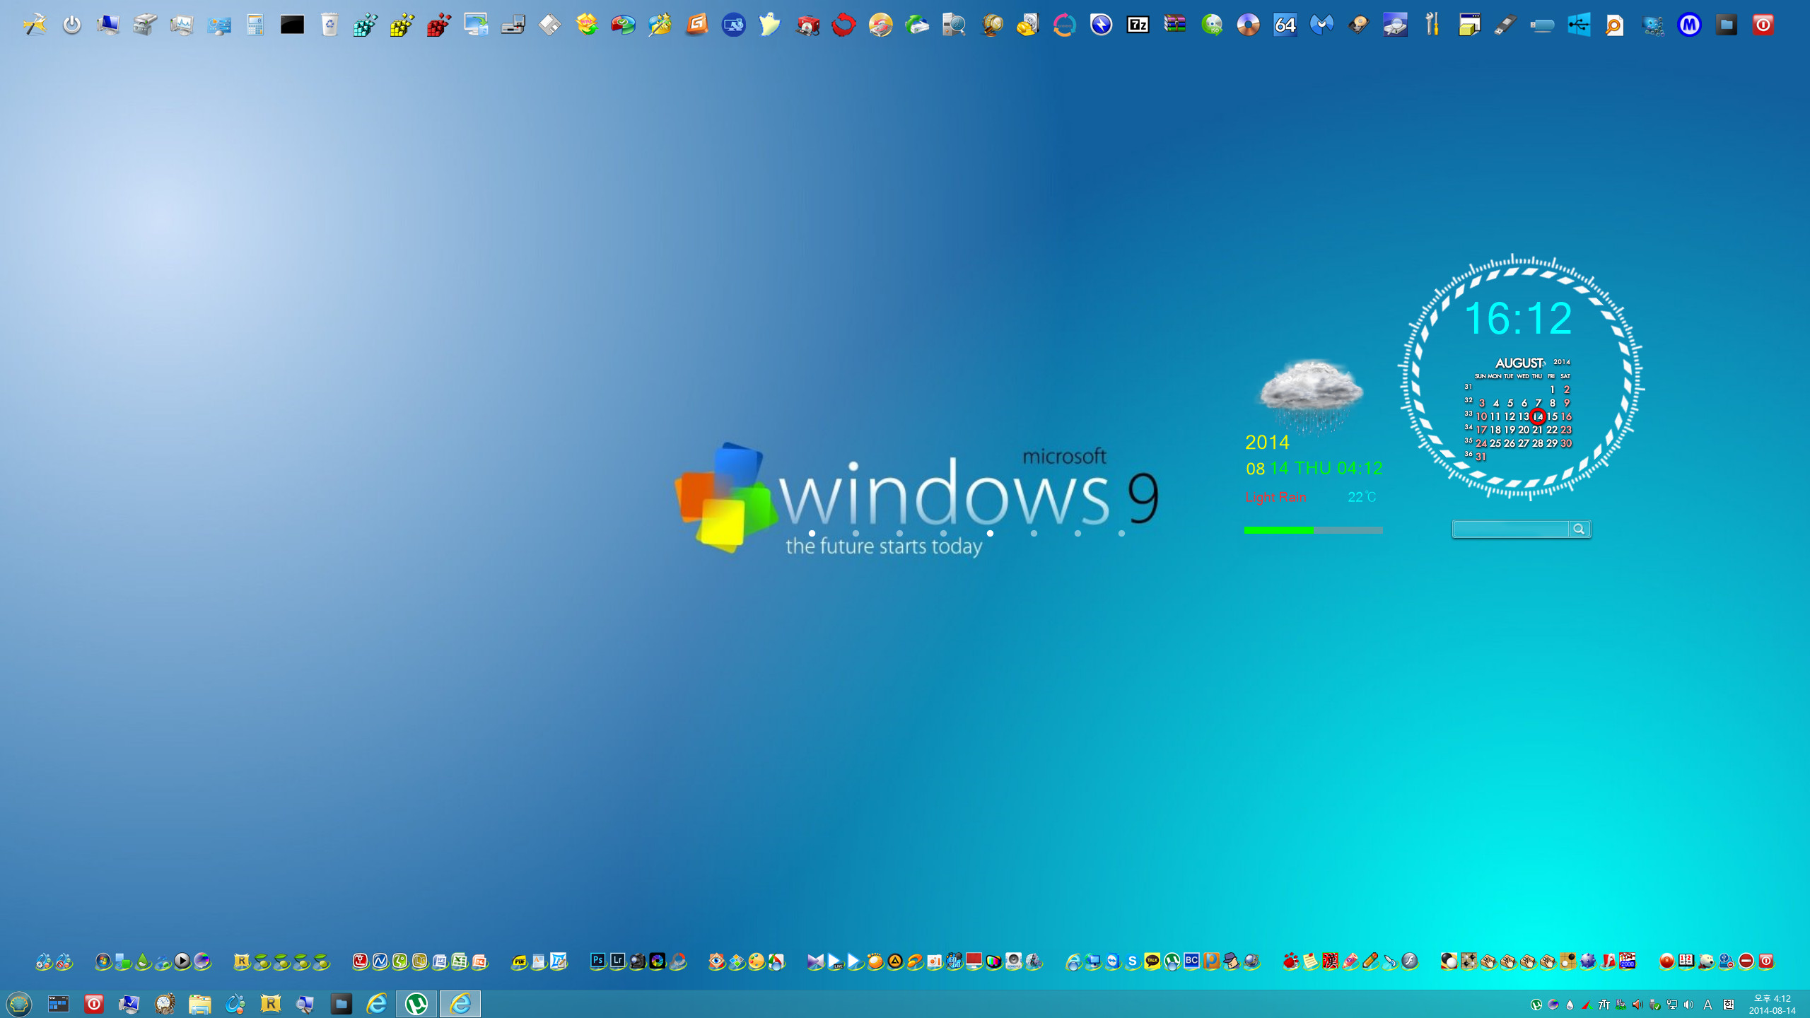Launch the black play button media player icon
The height and width of the screenshot is (1018, 1810).
[182, 961]
